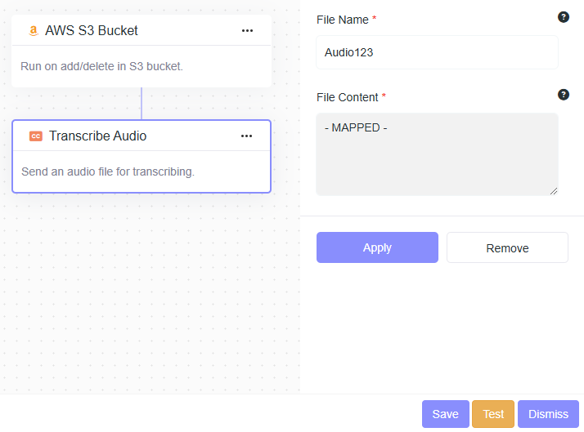Open help icon beside File Content
The width and height of the screenshot is (584, 432).
click(x=563, y=95)
